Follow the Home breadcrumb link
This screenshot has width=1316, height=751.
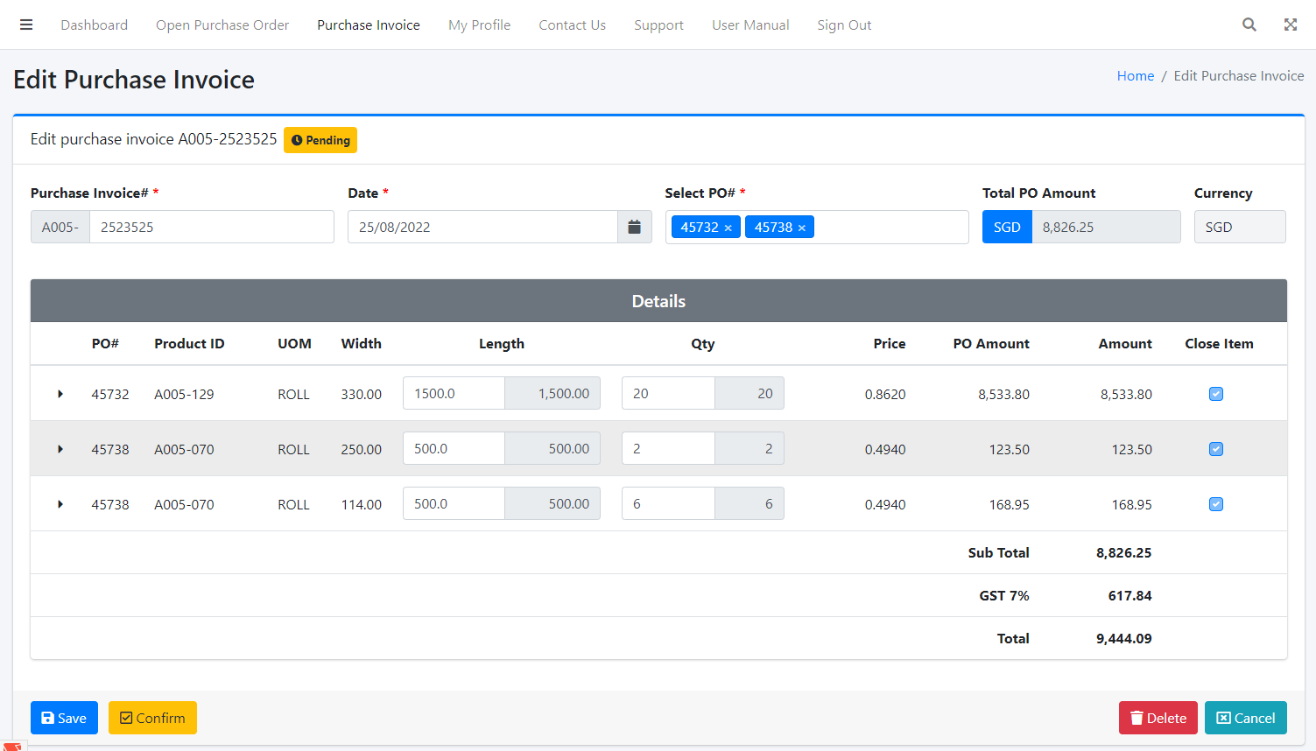tap(1135, 76)
